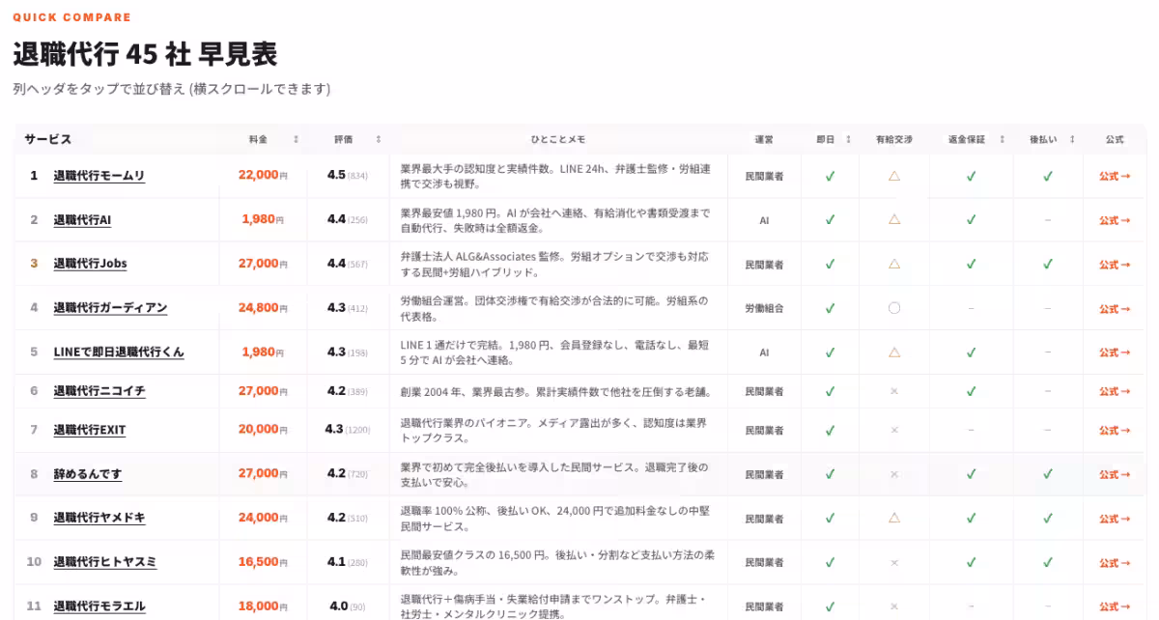Image resolution: width=1159 pixels, height=620 pixels.
Task: Click 有給交渉 circle in 退職代行ガーディアン row
Action: (x=894, y=308)
